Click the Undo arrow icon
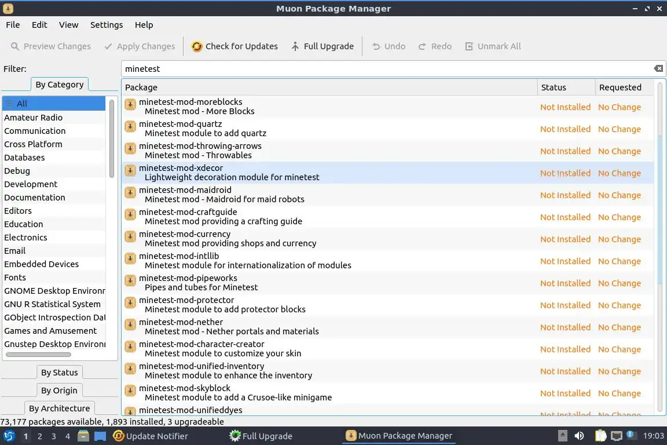 coord(376,46)
